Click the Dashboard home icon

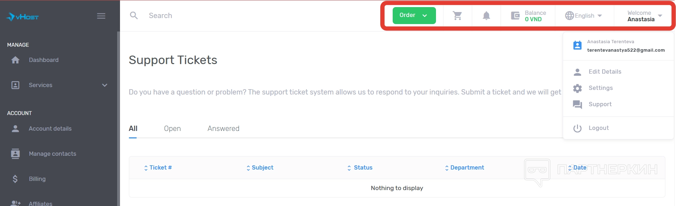pos(15,60)
